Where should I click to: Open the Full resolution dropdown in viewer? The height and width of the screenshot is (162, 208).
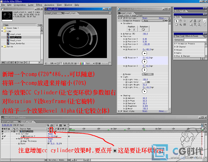[x=90, y=64]
